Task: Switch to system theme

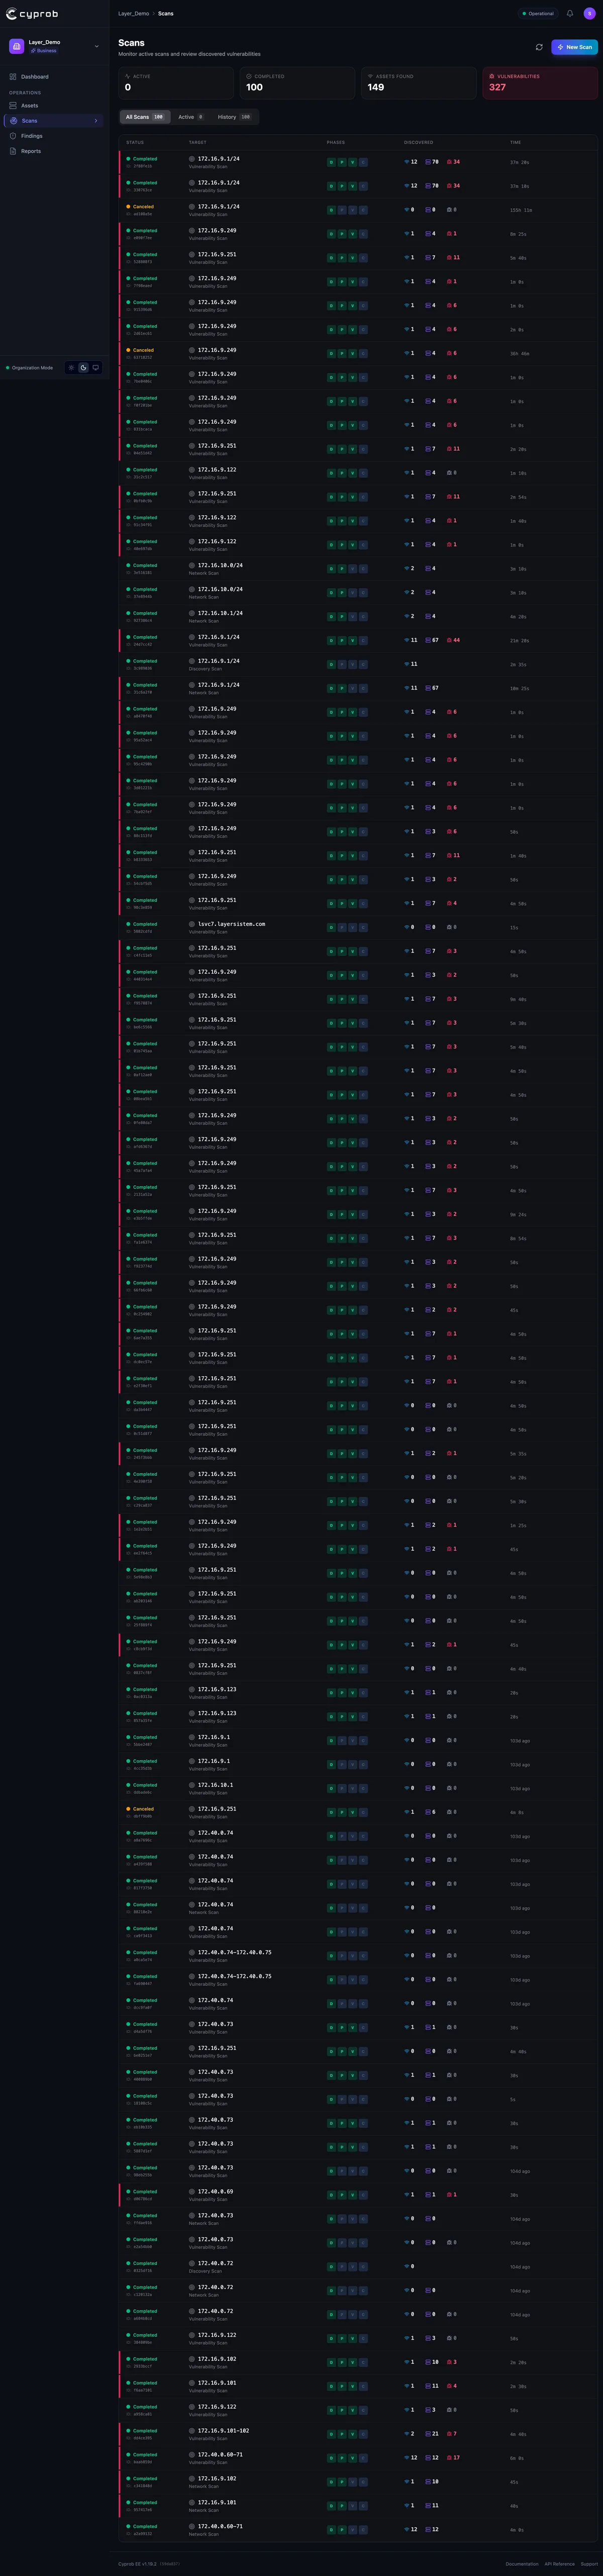Action: tap(96, 368)
